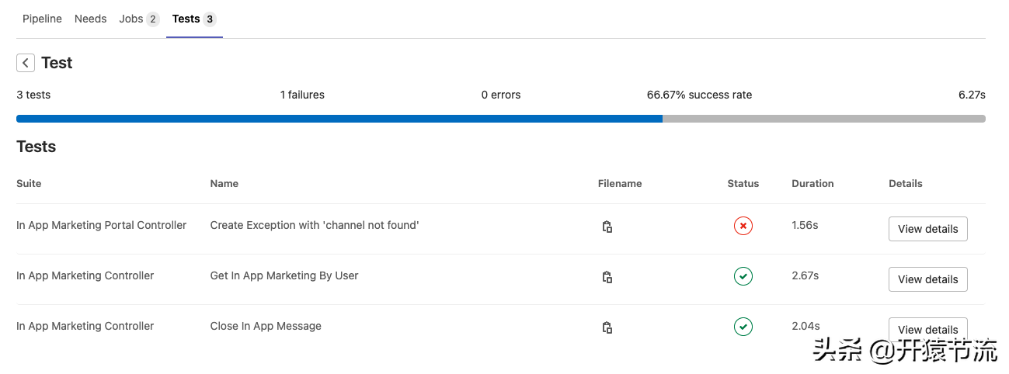View details of the failed Create Exception test
The width and height of the screenshot is (1009, 374).
(927, 229)
